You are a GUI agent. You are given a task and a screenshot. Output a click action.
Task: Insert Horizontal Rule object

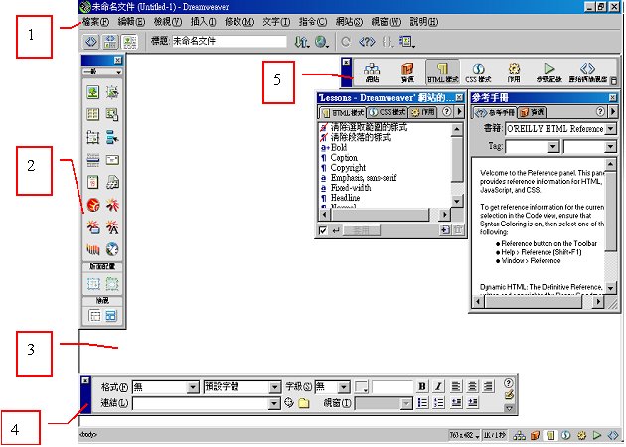93,160
